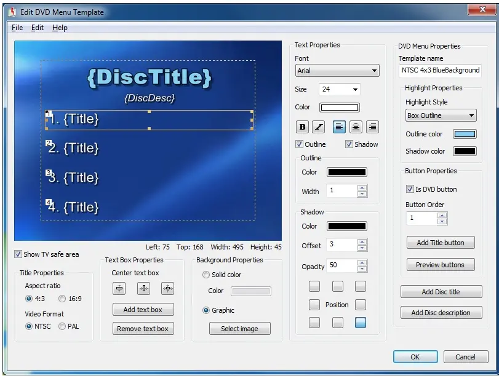This screenshot has height=376, width=499.
Task: Toggle bold text formatting
Action: [x=302, y=127]
